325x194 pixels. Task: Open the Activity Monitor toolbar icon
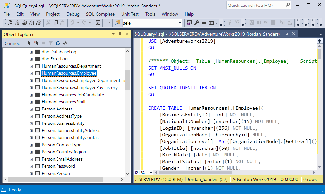[98, 23]
